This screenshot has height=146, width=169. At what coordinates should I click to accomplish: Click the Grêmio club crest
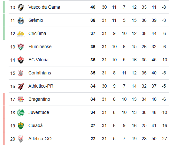21,21
